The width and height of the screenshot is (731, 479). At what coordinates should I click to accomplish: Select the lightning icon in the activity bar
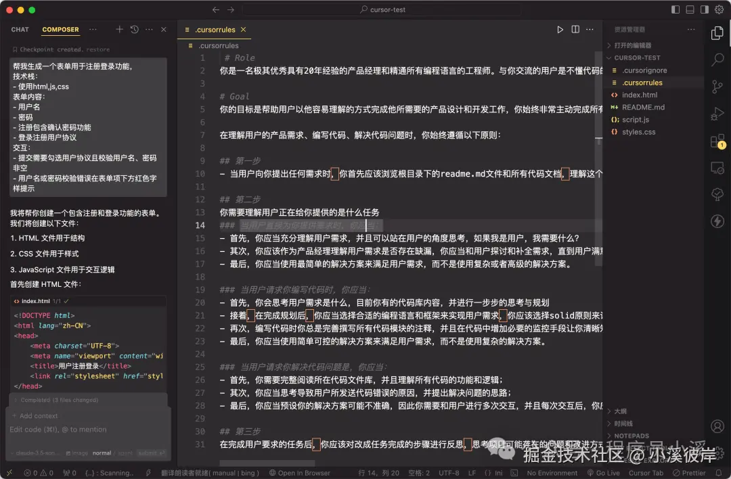717,221
